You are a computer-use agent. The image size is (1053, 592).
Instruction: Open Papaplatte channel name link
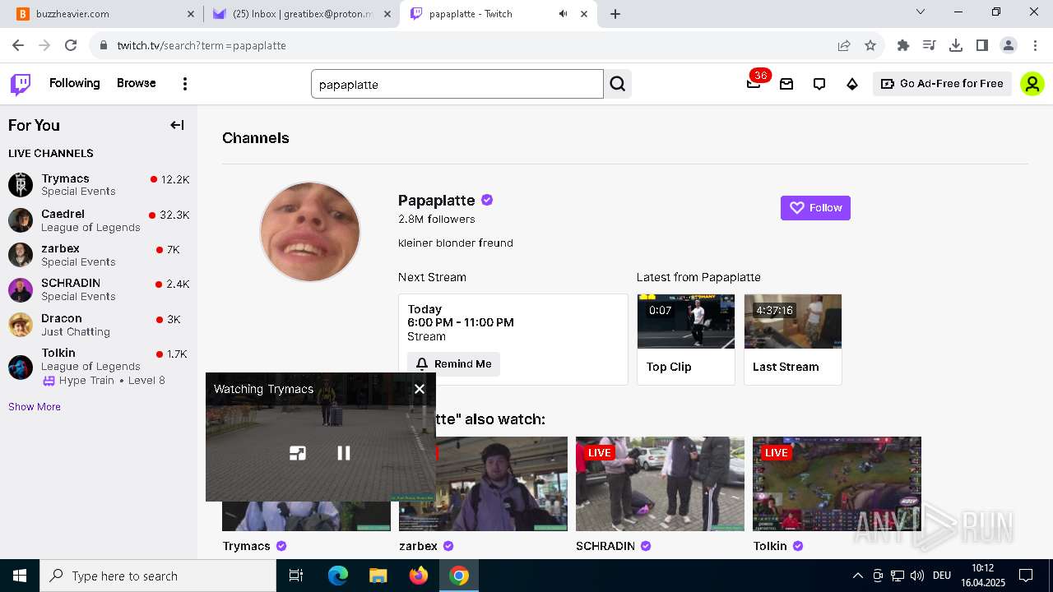(x=437, y=200)
